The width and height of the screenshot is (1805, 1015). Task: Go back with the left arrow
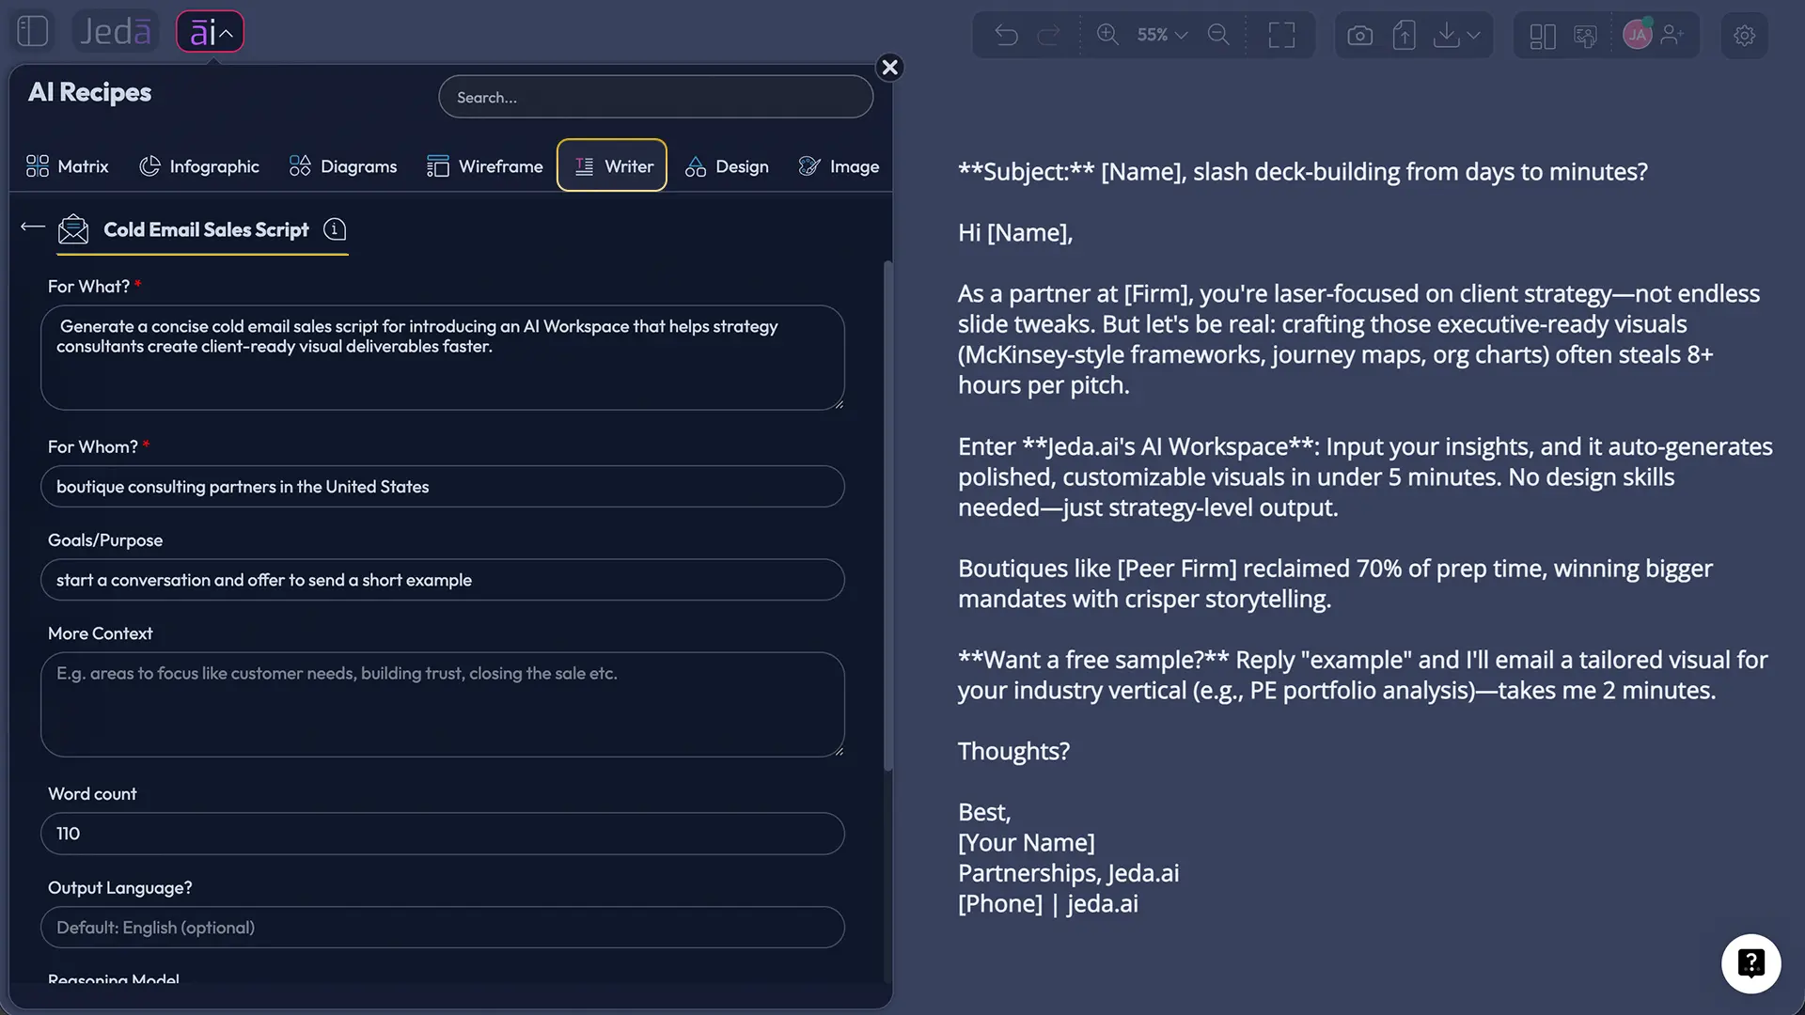point(33,226)
